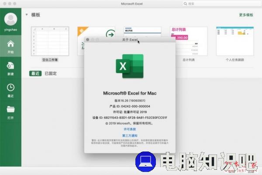Click the 设备 ID text line

click(130, 118)
